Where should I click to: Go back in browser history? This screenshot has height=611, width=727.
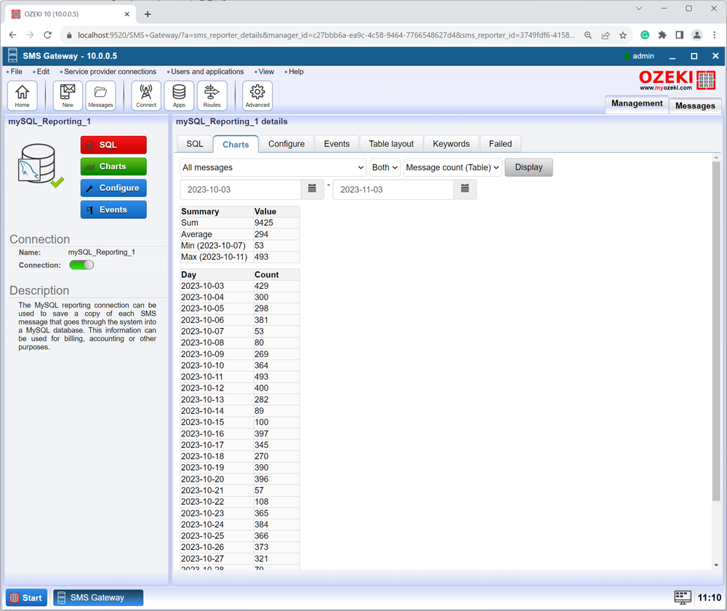tap(13, 35)
